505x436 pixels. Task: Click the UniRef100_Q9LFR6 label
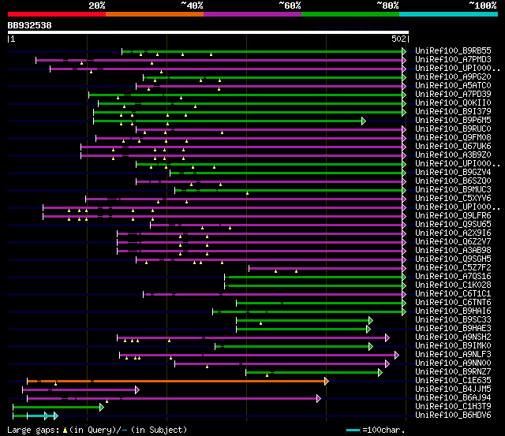click(453, 215)
